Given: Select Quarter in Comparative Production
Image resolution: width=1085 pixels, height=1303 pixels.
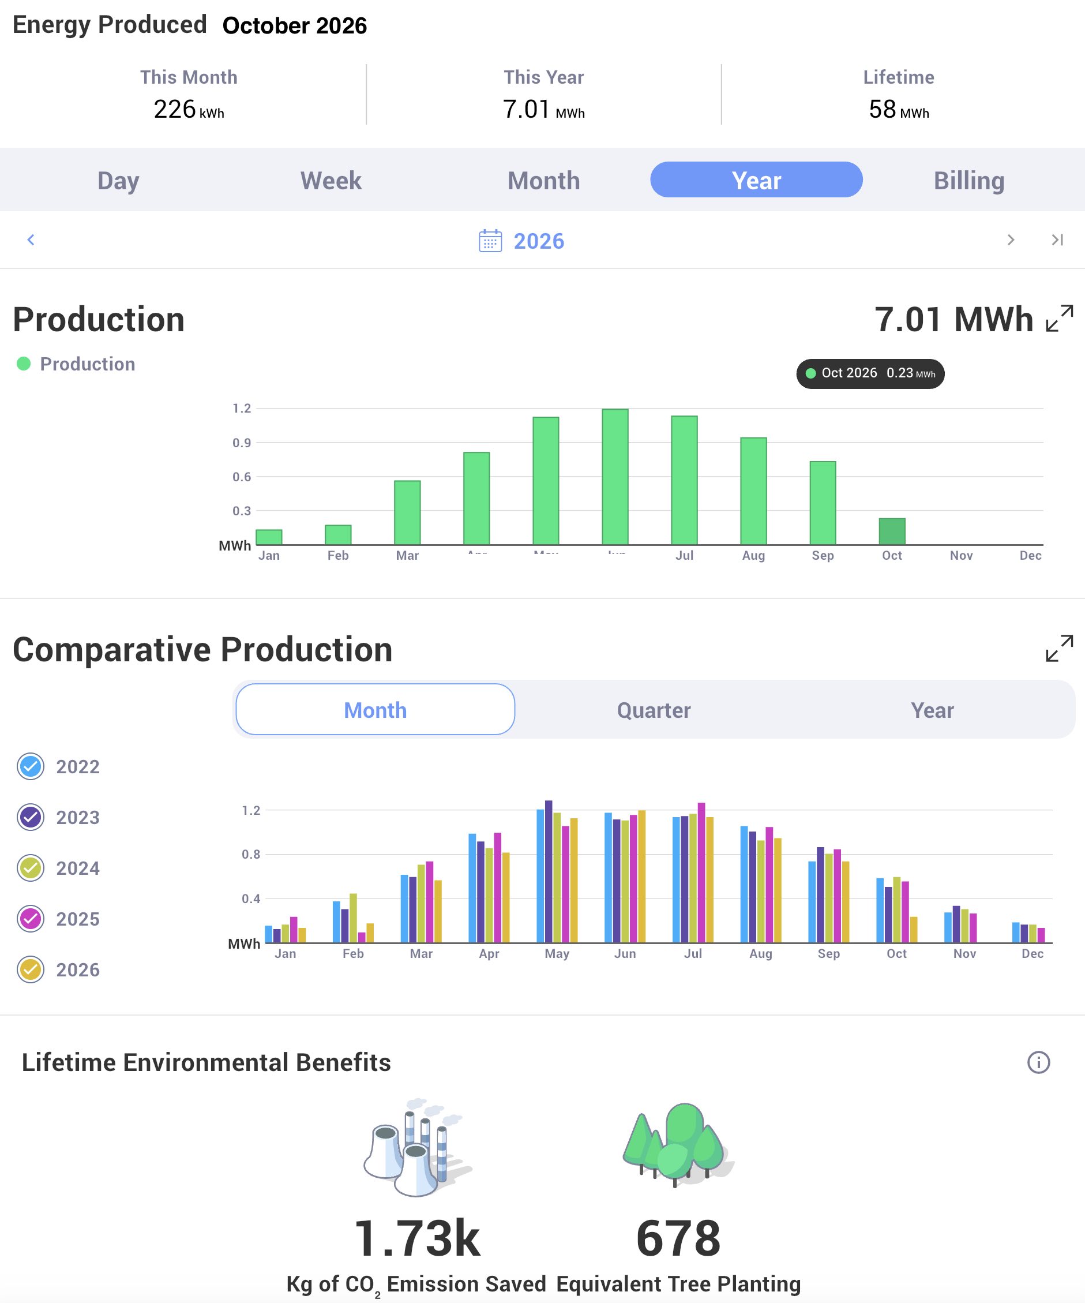Looking at the screenshot, I should [654, 710].
